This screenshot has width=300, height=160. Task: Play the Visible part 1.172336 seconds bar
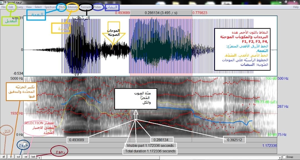coord(150,146)
